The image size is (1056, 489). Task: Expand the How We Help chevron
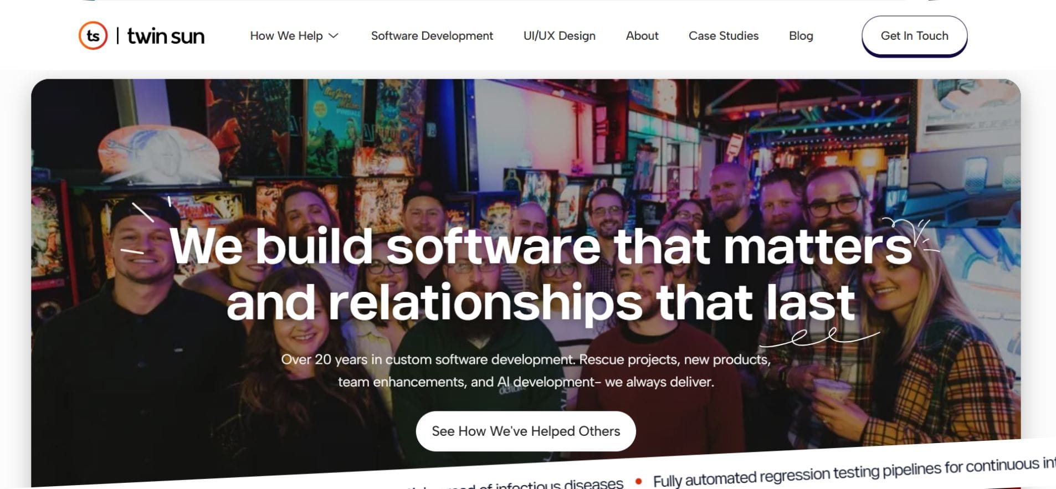pyautogui.click(x=334, y=35)
